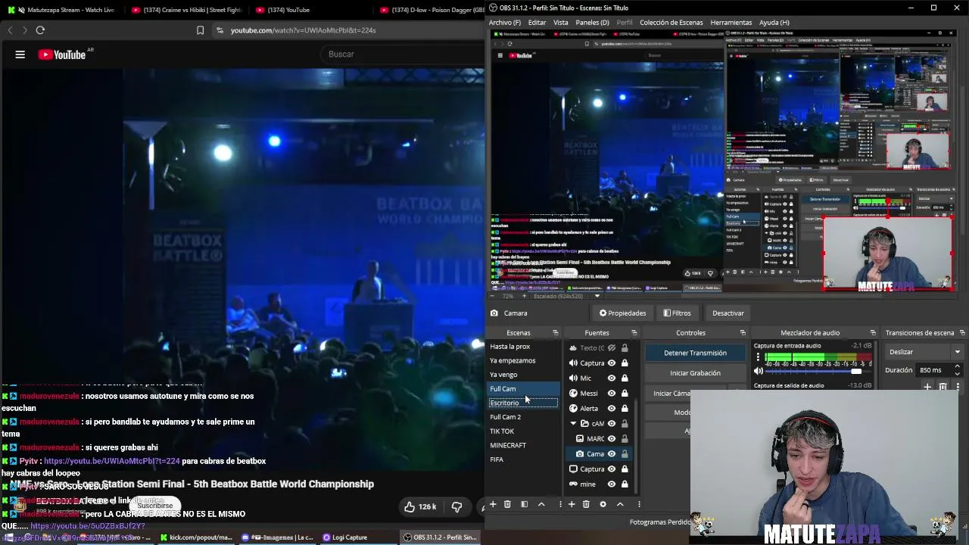Open the Archivo menu in OBS
This screenshot has width=969, height=545.
point(505,23)
